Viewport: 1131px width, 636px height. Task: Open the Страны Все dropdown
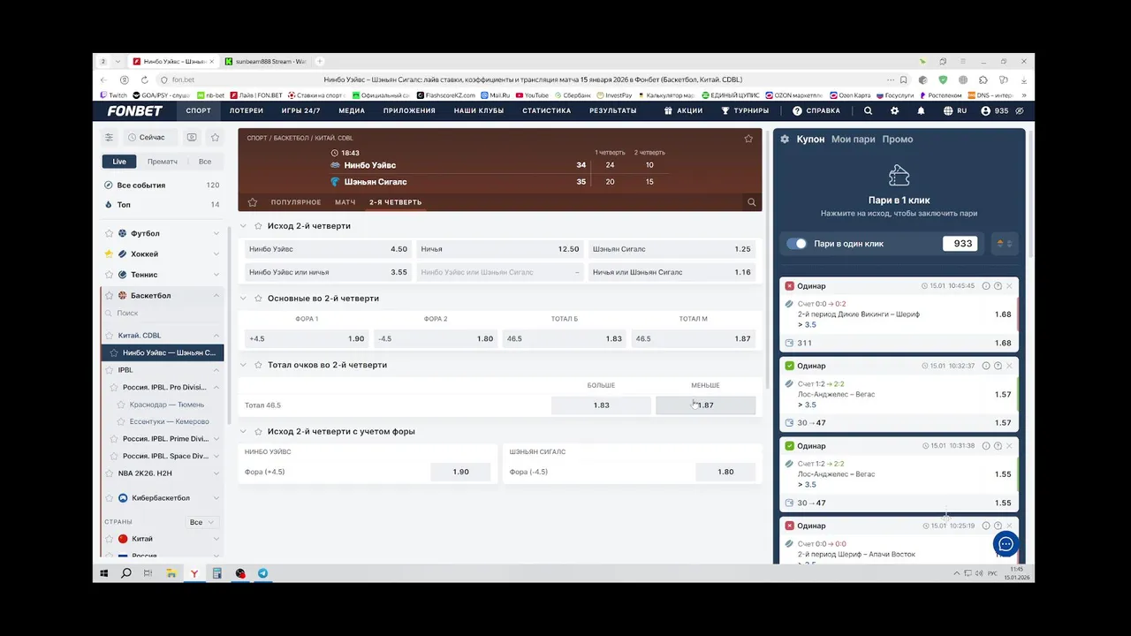tap(202, 522)
